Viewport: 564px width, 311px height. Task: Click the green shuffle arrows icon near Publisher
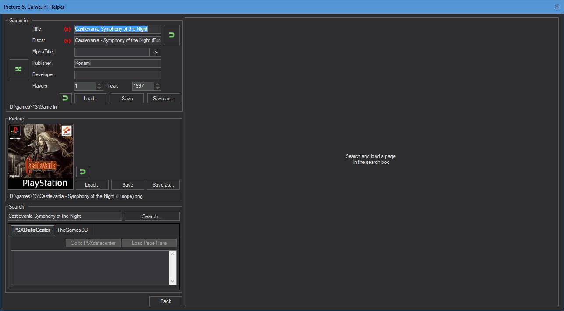coord(19,69)
